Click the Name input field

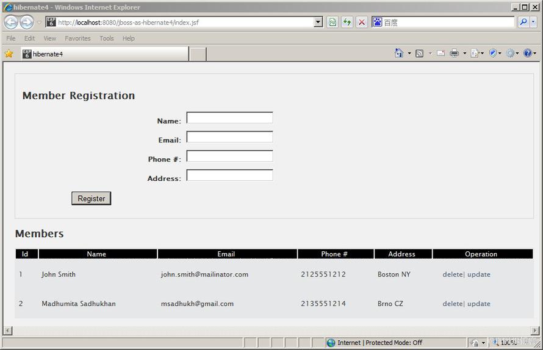coord(229,118)
